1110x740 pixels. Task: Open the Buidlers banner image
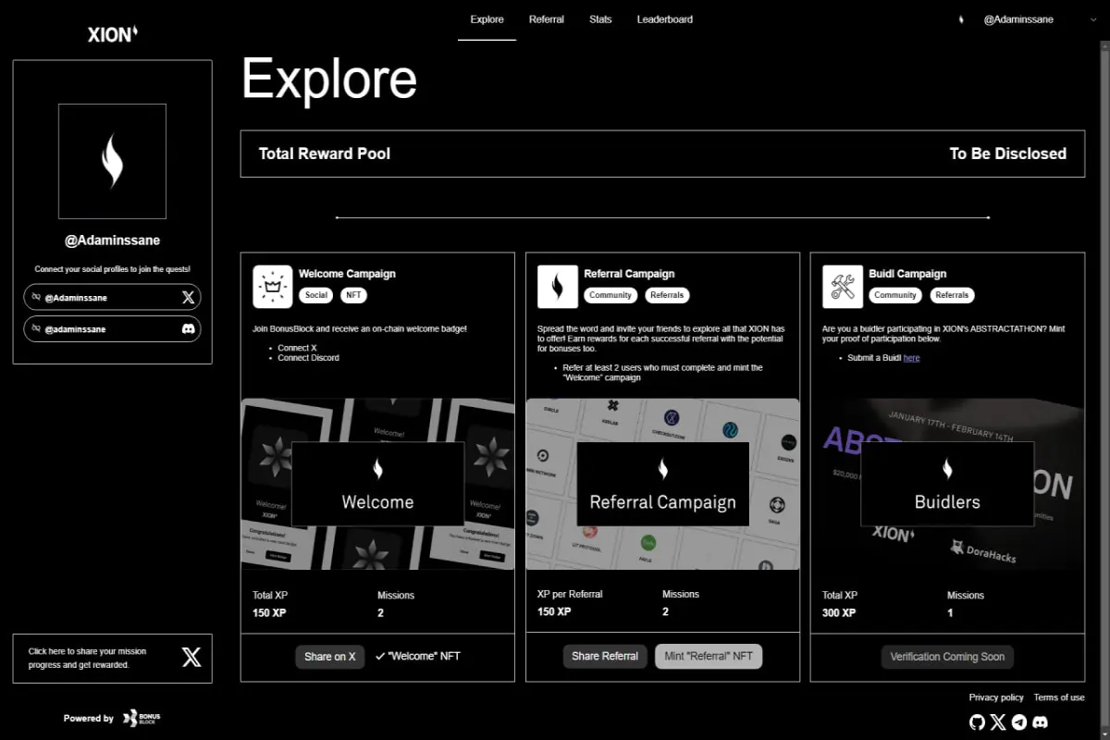947,484
